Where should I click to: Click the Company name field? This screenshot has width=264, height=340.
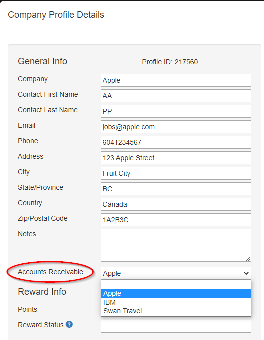pos(176,80)
